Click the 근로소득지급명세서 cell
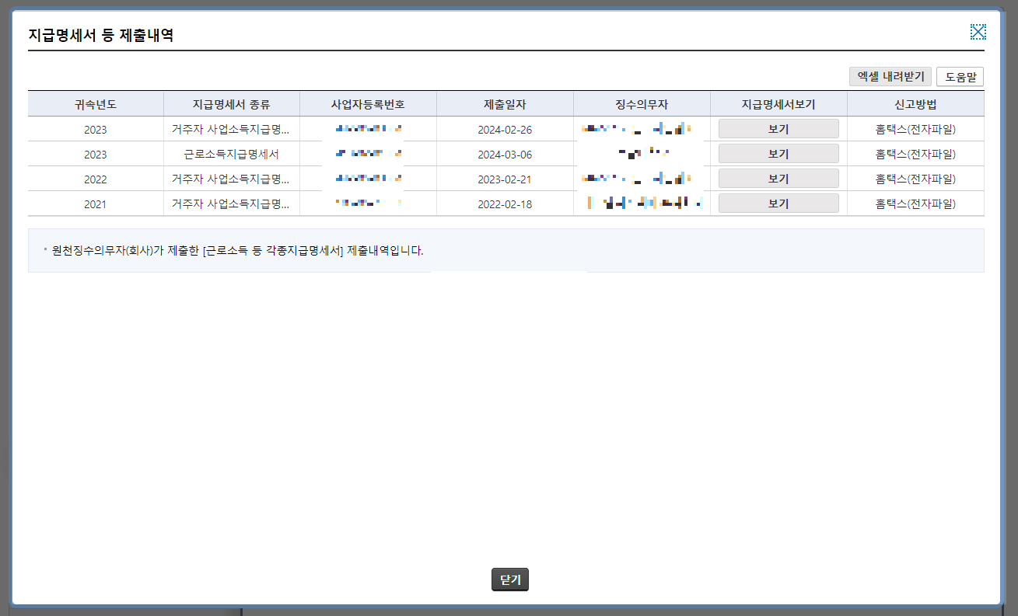1018x616 pixels. pyautogui.click(x=232, y=155)
